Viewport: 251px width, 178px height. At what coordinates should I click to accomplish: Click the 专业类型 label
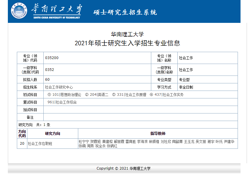tap(164, 80)
